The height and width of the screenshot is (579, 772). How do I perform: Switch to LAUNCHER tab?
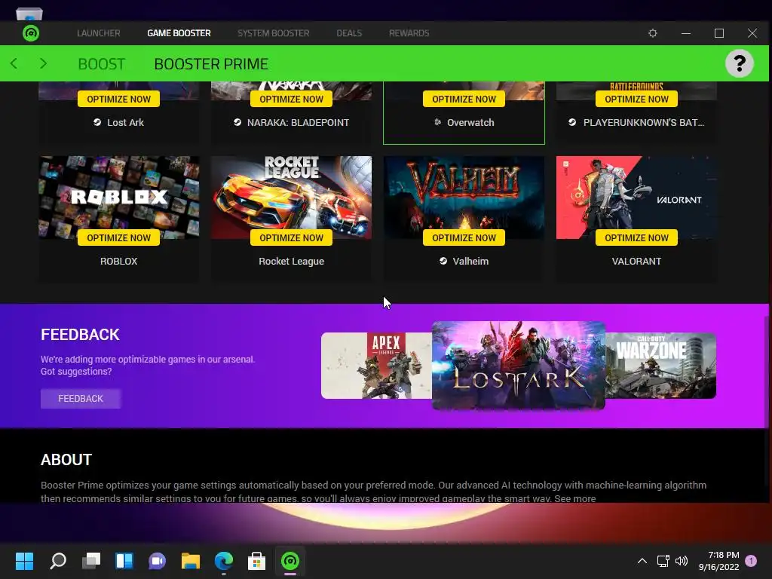[x=99, y=33]
